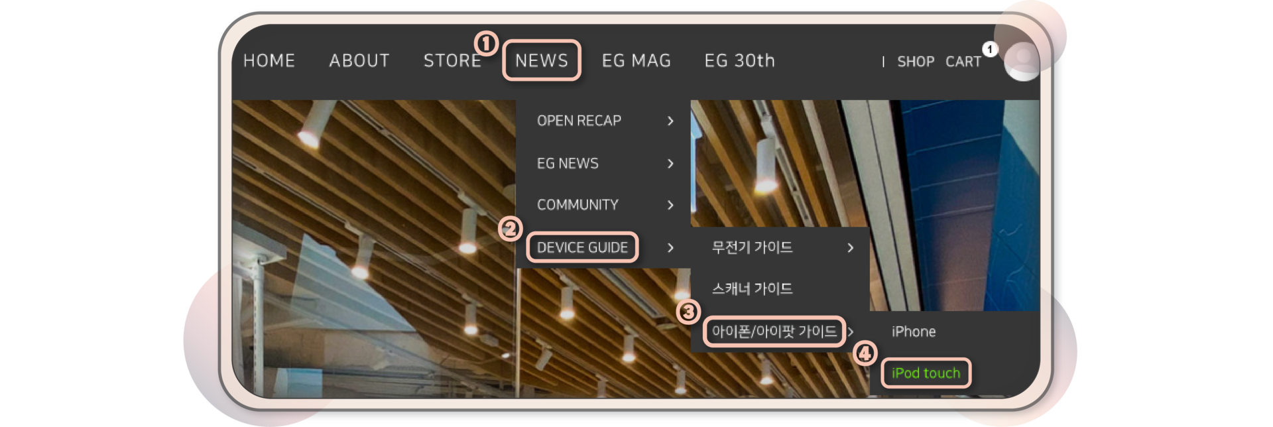1273x427 pixels.
Task: Open the STORE menu
Action: click(x=452, y=60)
